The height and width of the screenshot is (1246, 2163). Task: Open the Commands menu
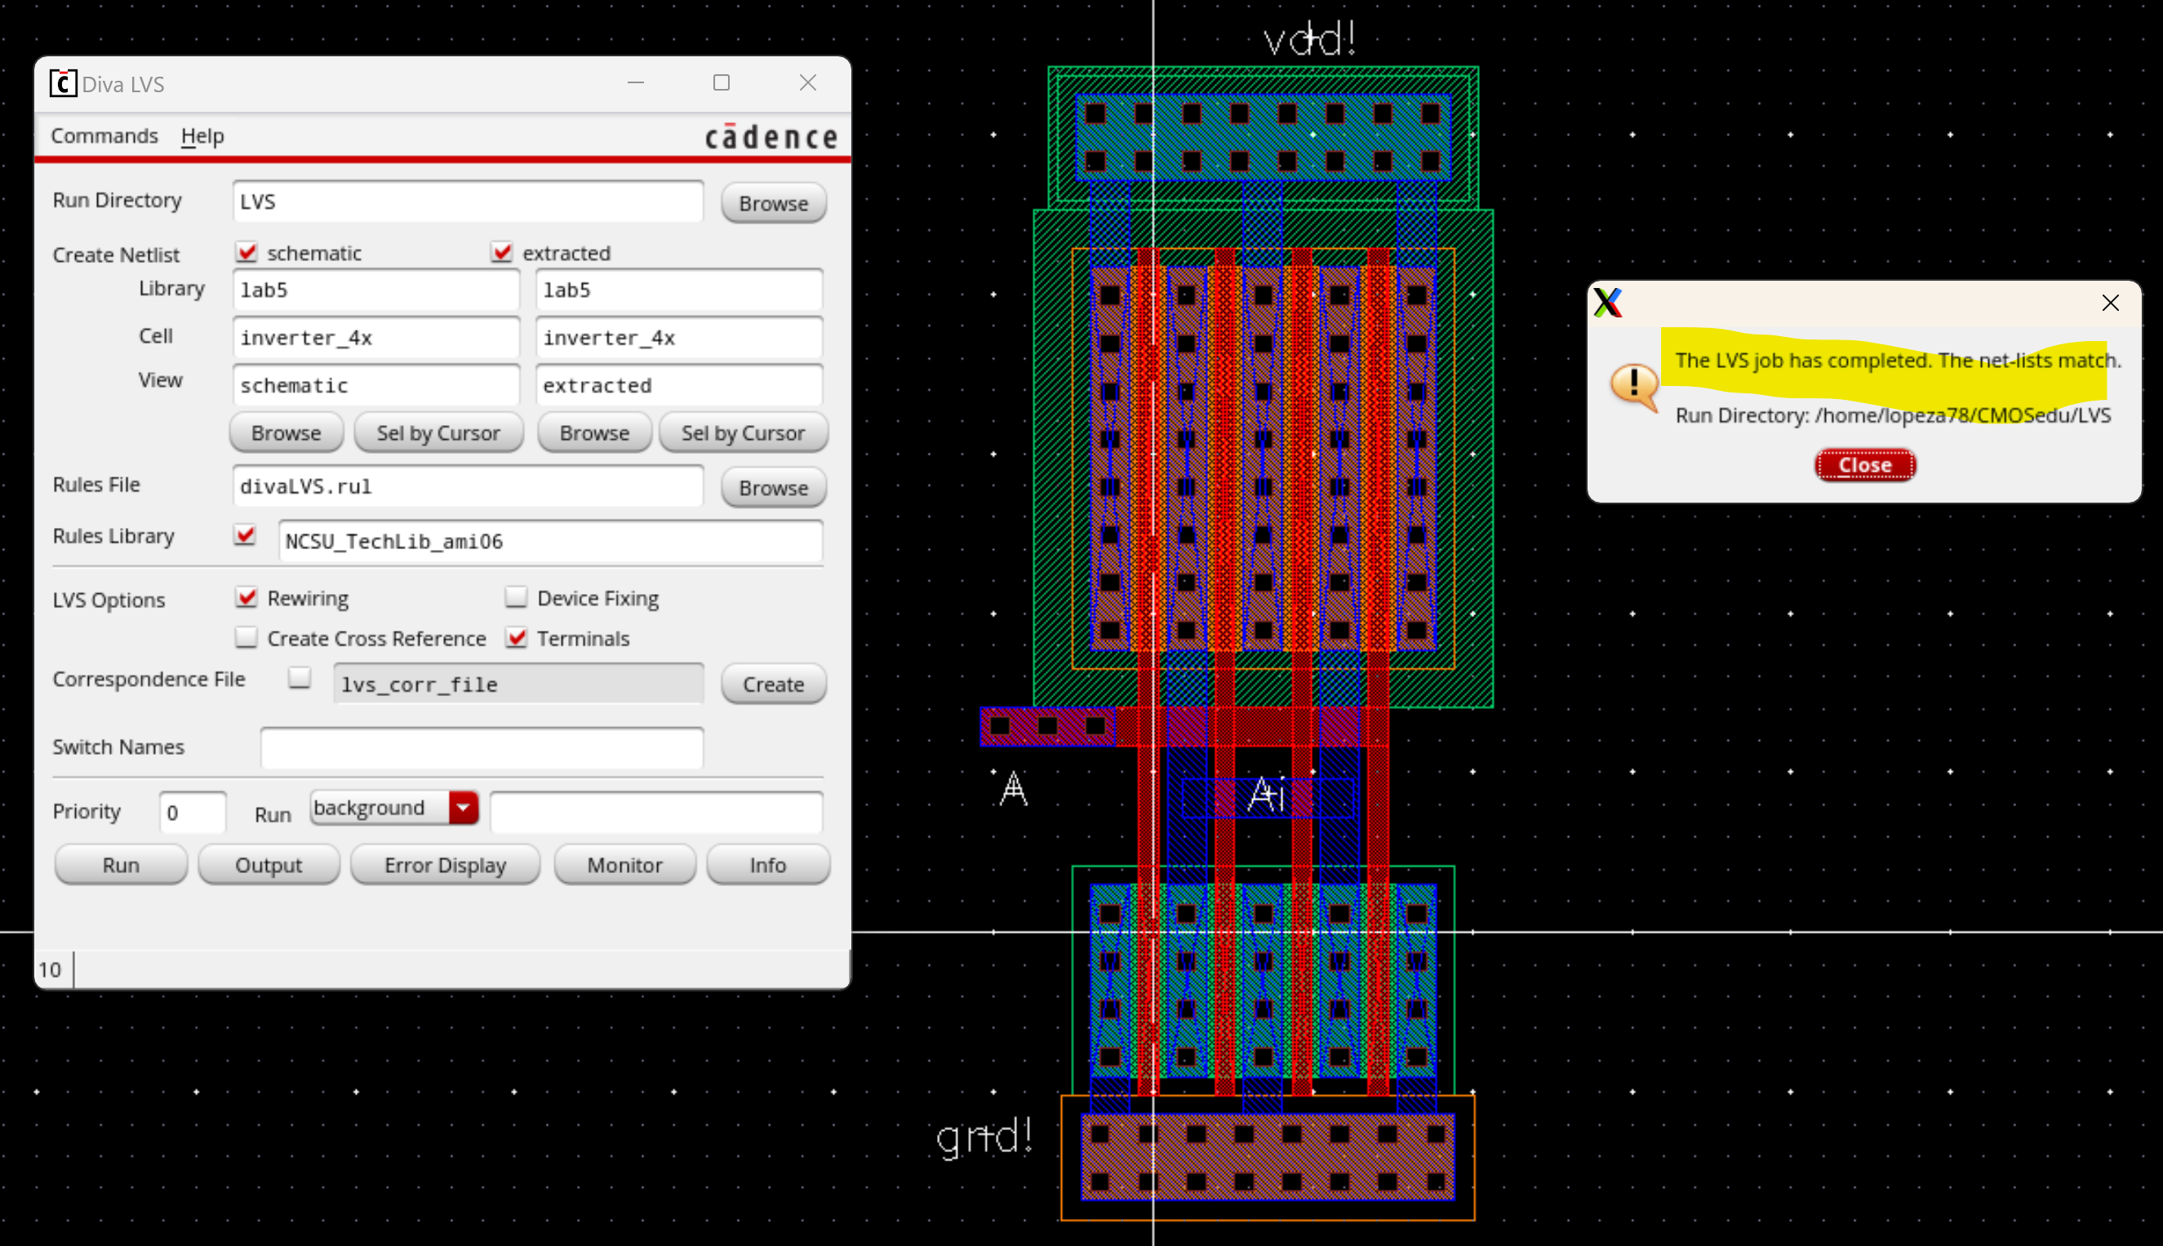[104, 136]
